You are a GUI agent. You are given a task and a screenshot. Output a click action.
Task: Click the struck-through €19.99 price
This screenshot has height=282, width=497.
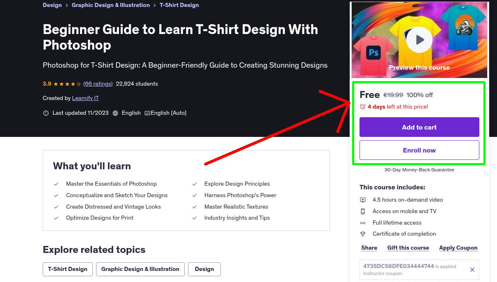pyautogui.click(x=393, y=95)
